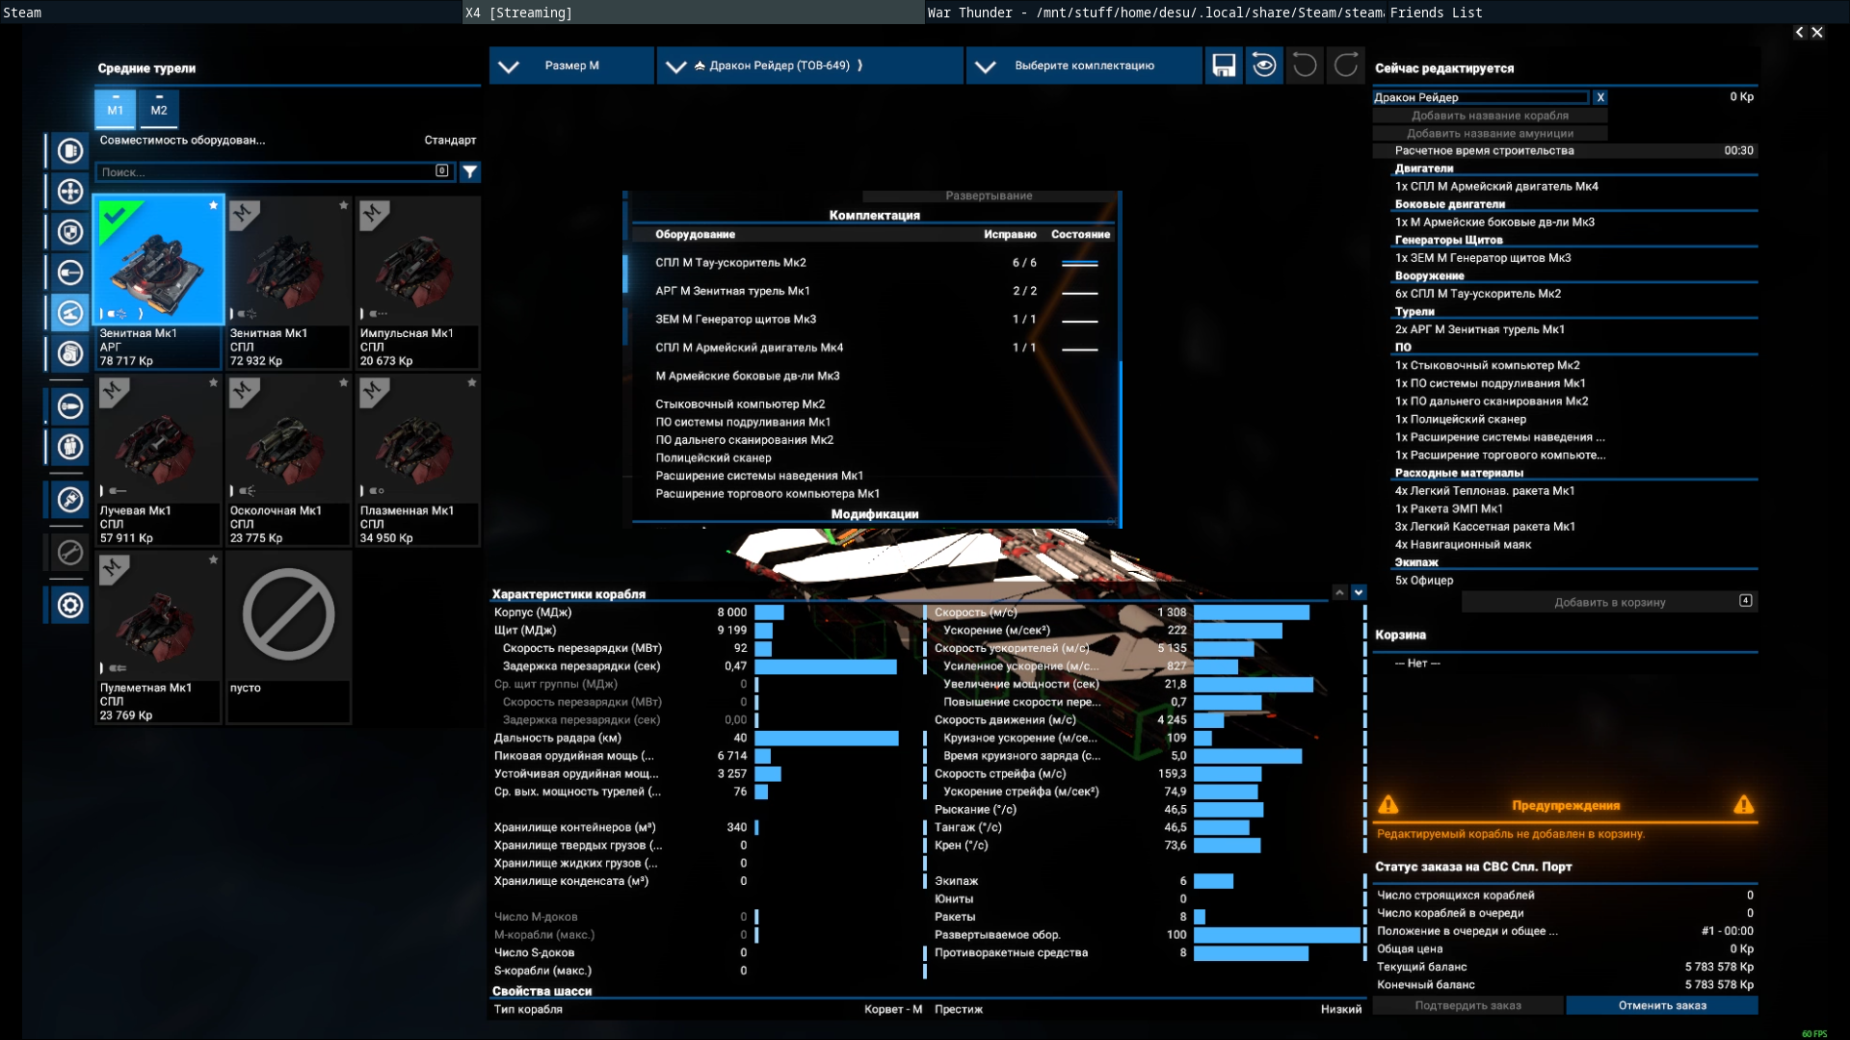Viewport: 1850px width, 1040px height.
Task: Open the shield generators category icon
Action: click(69, 232)
